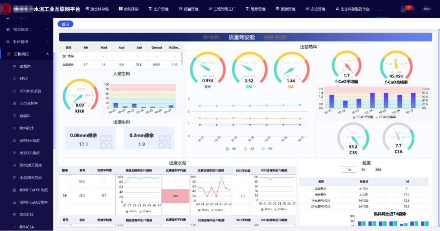440x231 pixels.
Task: Click the 0.2mm筛余 card scan icon
Action: 165,141
